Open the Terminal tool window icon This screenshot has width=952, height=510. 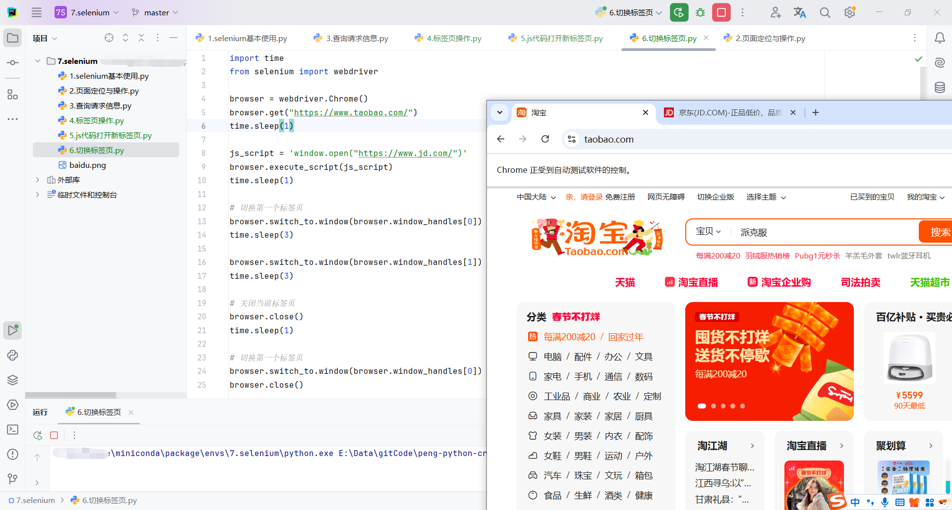13,429
